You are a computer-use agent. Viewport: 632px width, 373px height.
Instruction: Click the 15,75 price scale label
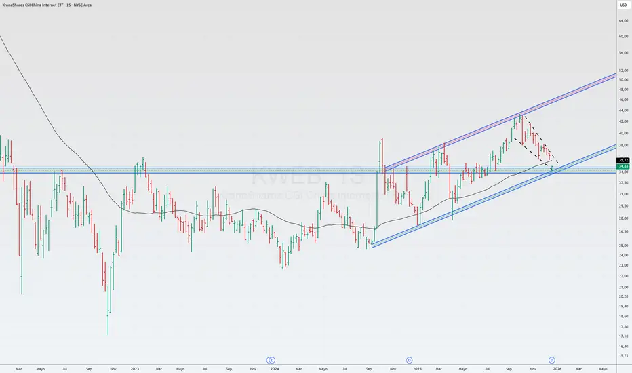(x=624, y=356)
